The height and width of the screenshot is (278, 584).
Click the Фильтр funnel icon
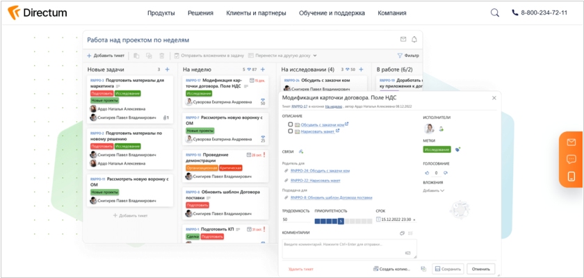[400, 56]
